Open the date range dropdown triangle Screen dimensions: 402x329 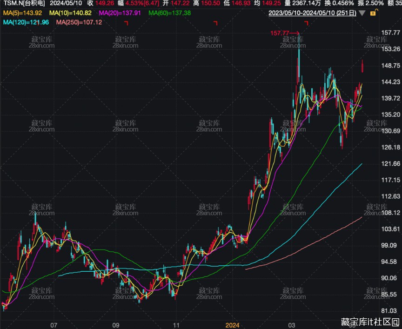pos(362,13)
